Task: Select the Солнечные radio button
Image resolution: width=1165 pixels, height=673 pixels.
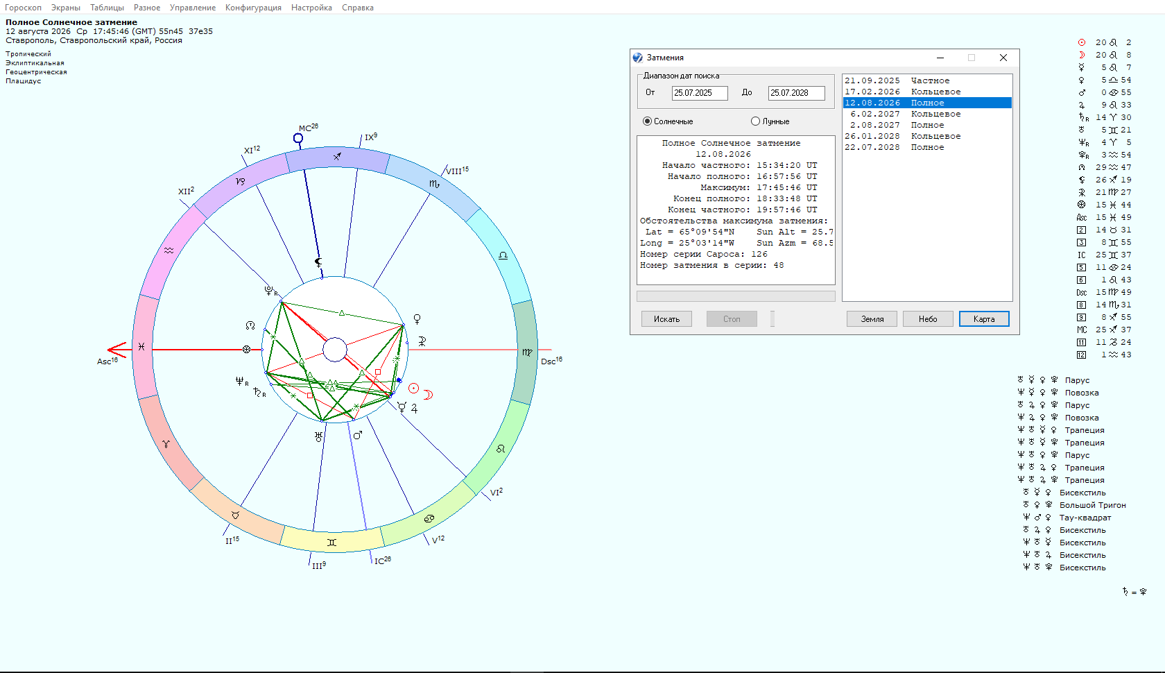Action: [x=647, y=121]
